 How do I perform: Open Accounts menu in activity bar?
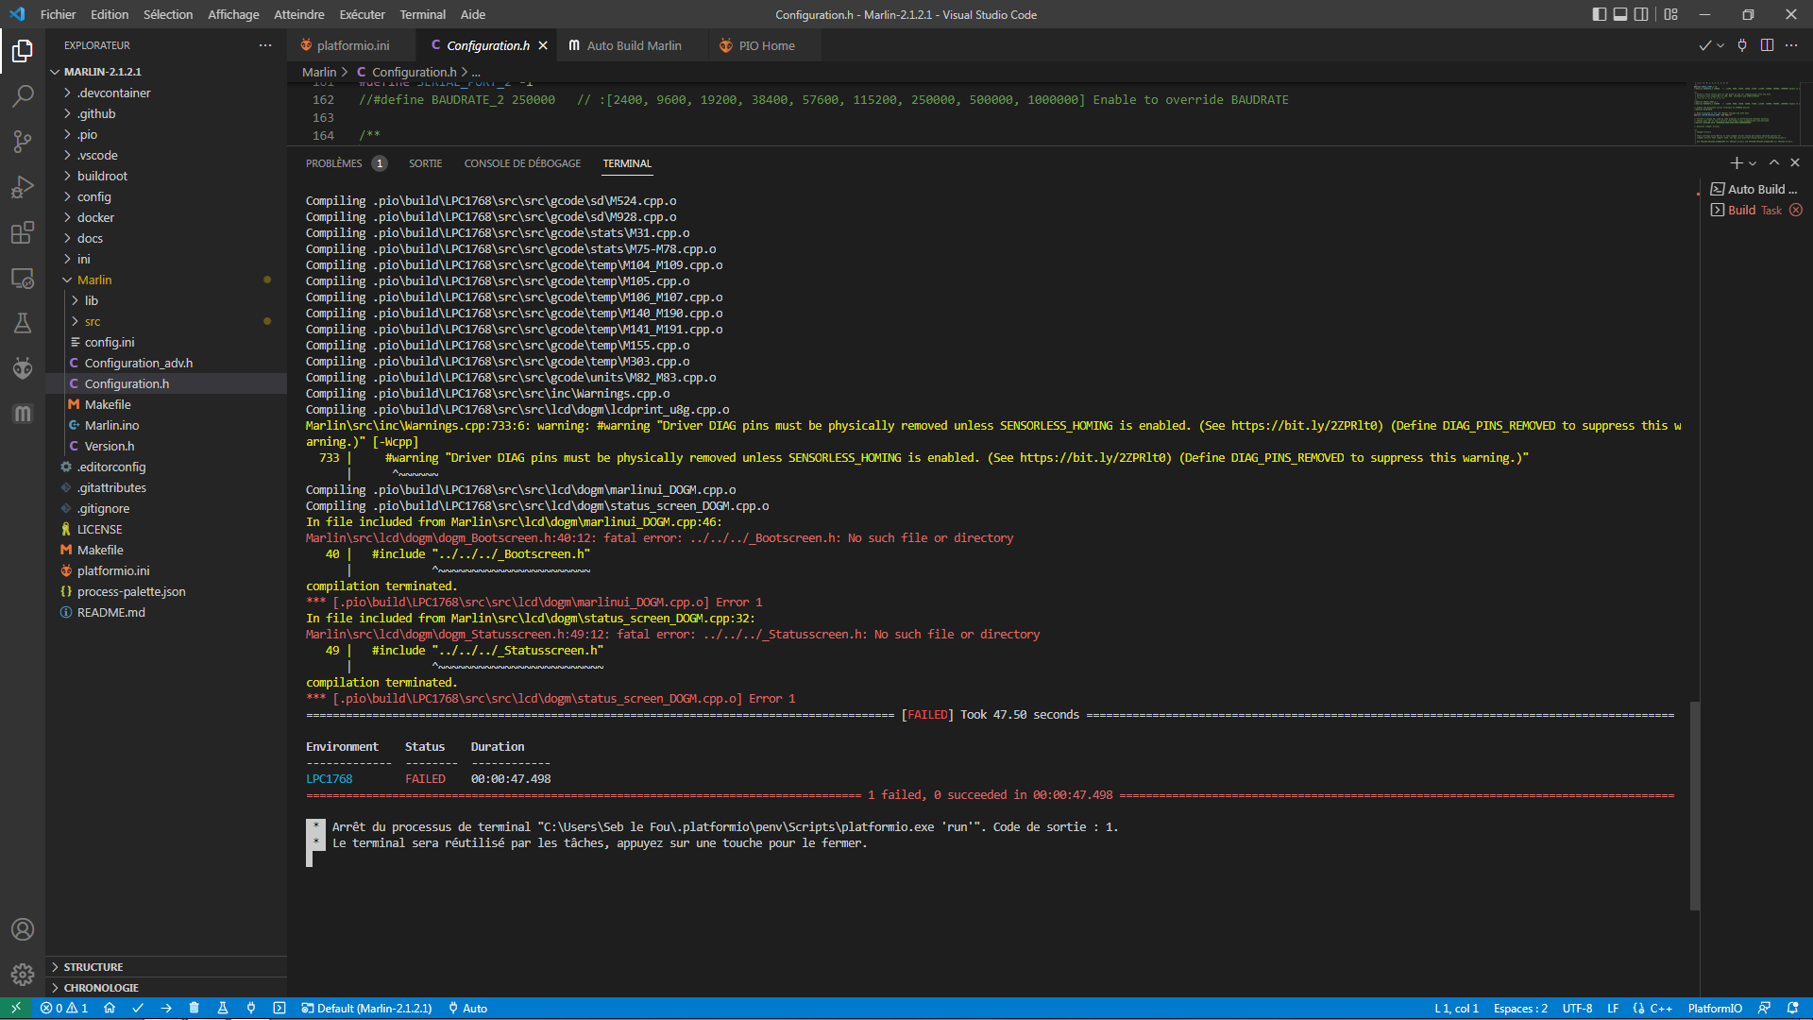pos(23,929)
